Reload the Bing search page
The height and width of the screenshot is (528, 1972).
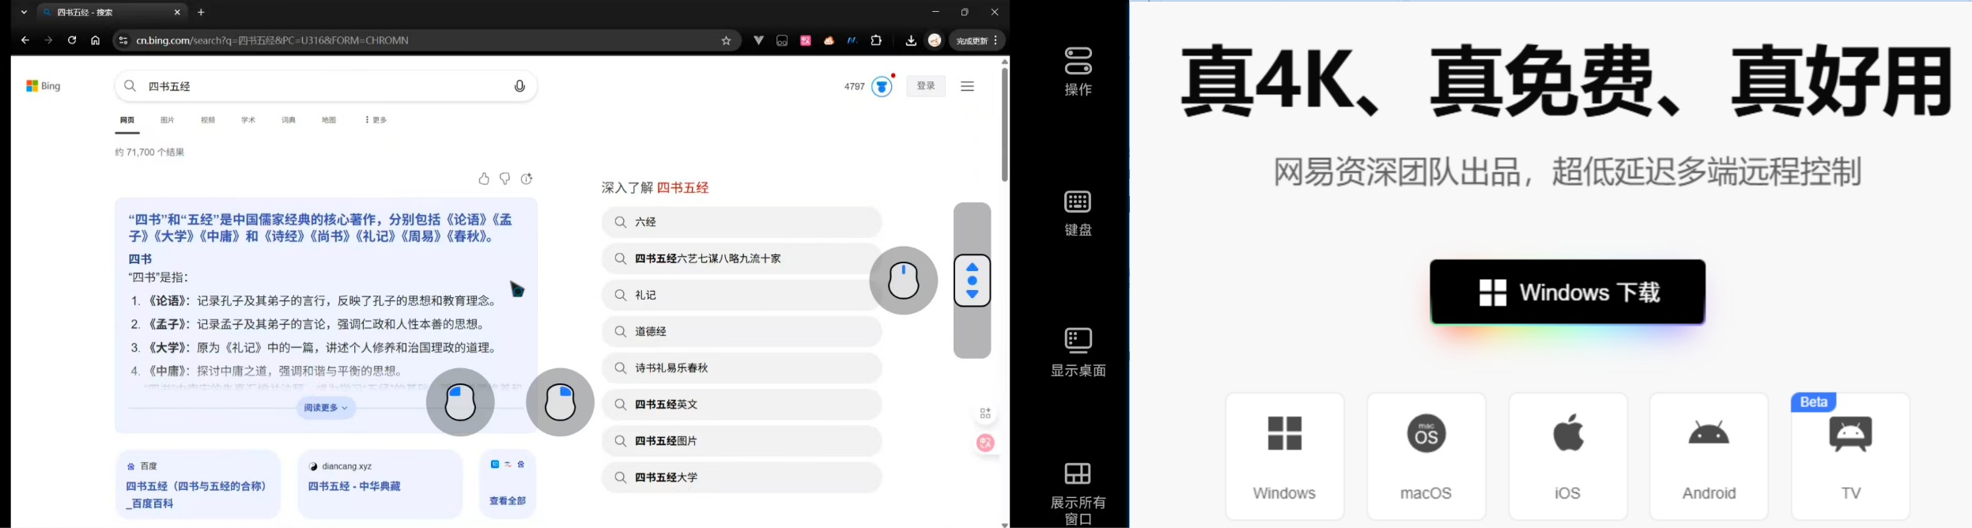72,40
